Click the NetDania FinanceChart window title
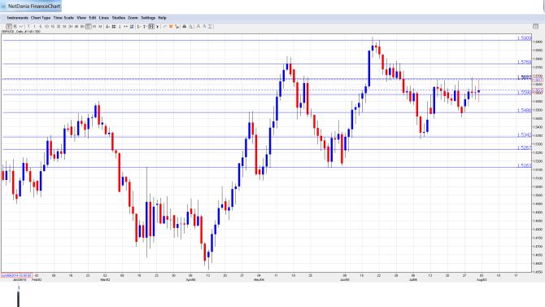Screen dimensions: 545x307 [34, 6]
